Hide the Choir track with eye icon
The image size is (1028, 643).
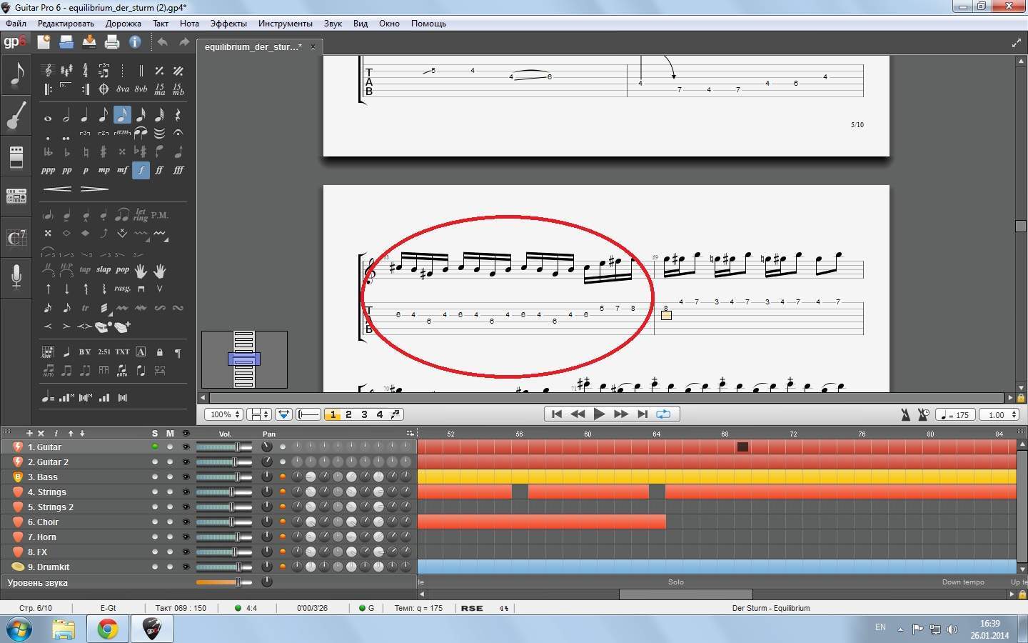click(186, 522)
